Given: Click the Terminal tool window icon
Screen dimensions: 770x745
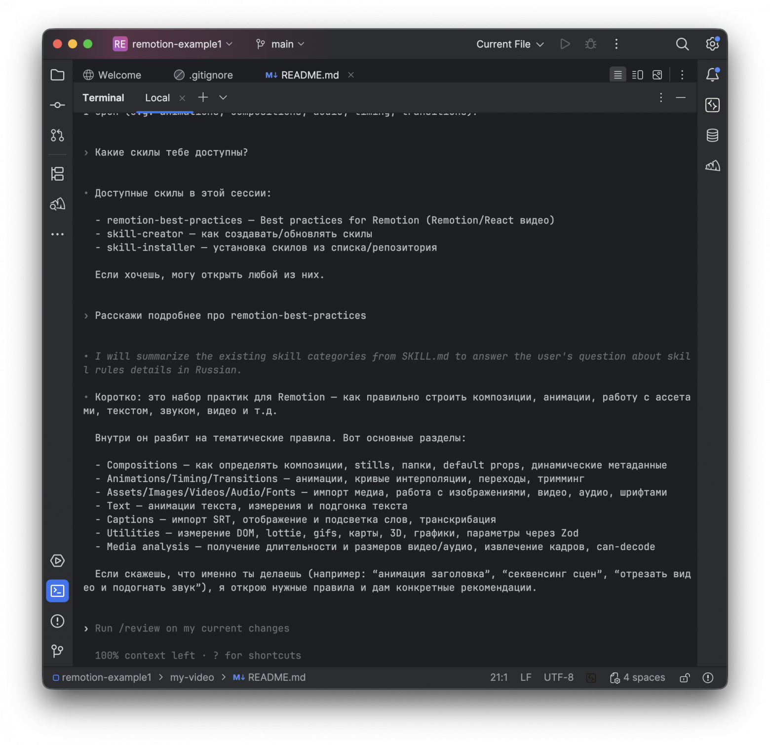Looking at the screenshot, I should [57, 591].
